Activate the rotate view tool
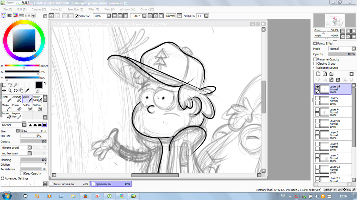 (15, 90)
